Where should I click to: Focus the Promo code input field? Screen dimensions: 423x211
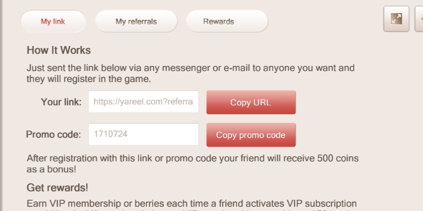click(x=143, y=134)
